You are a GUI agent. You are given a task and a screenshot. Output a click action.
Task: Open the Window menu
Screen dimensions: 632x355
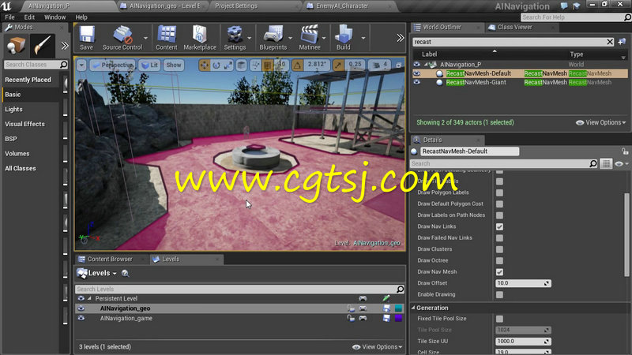pos(55,17)
